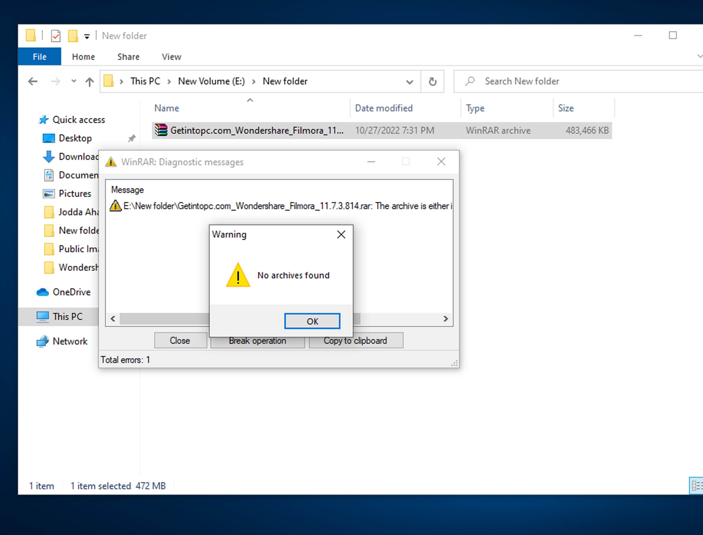The image size is (703, 535).
Task: Click the Close button in diagnostics window
Action: point(180,341)
